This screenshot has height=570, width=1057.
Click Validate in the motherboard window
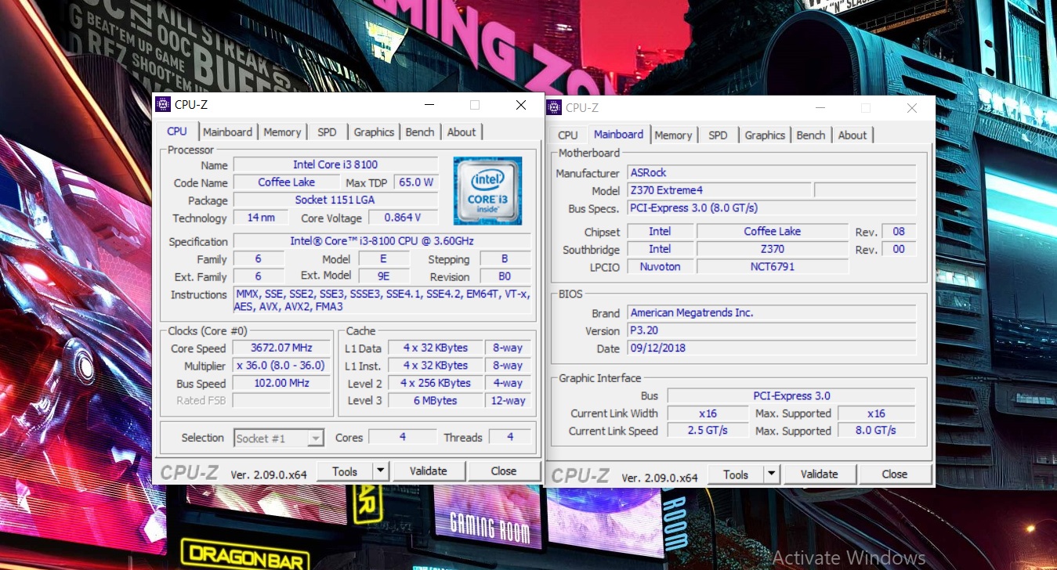(820, 474)
